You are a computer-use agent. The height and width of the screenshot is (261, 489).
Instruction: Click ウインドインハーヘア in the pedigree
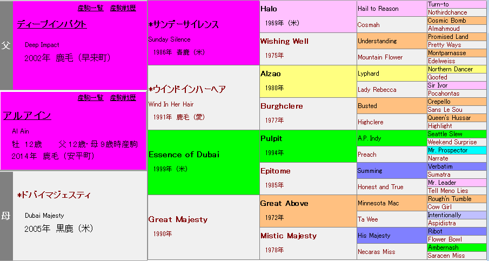click(x=187, y=90)
